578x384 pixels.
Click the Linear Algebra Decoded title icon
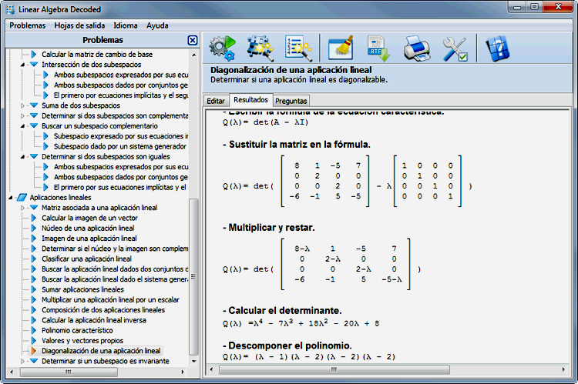(x=11, y=9)
